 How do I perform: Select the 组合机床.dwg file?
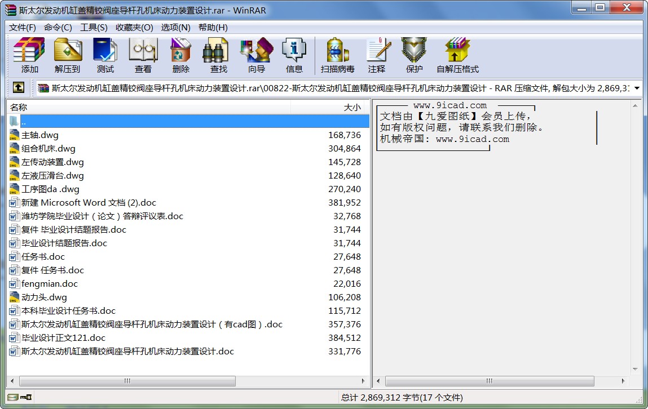pyautogui.click(x=49, y=149)
